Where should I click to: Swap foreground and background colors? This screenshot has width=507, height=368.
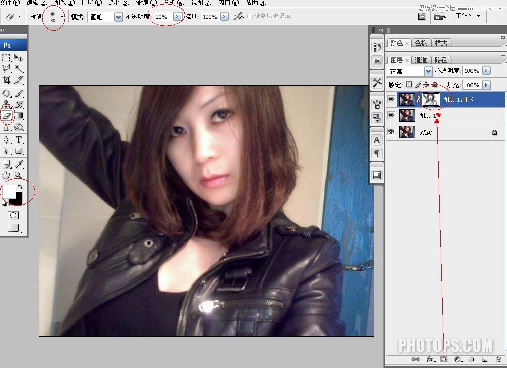tap(20, 187)
